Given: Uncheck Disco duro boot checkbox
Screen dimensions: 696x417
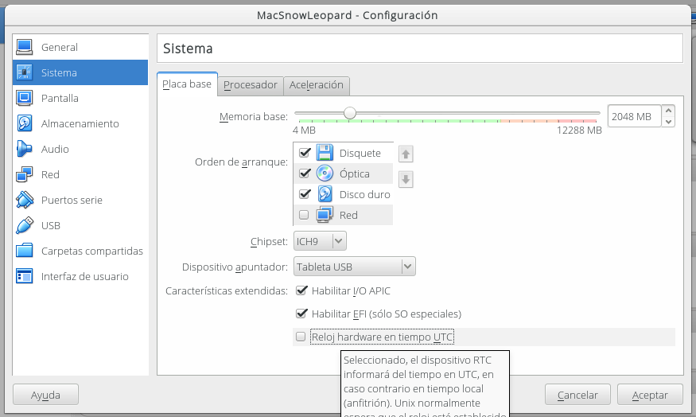Looking at the screenshot, I should [305, 194].
